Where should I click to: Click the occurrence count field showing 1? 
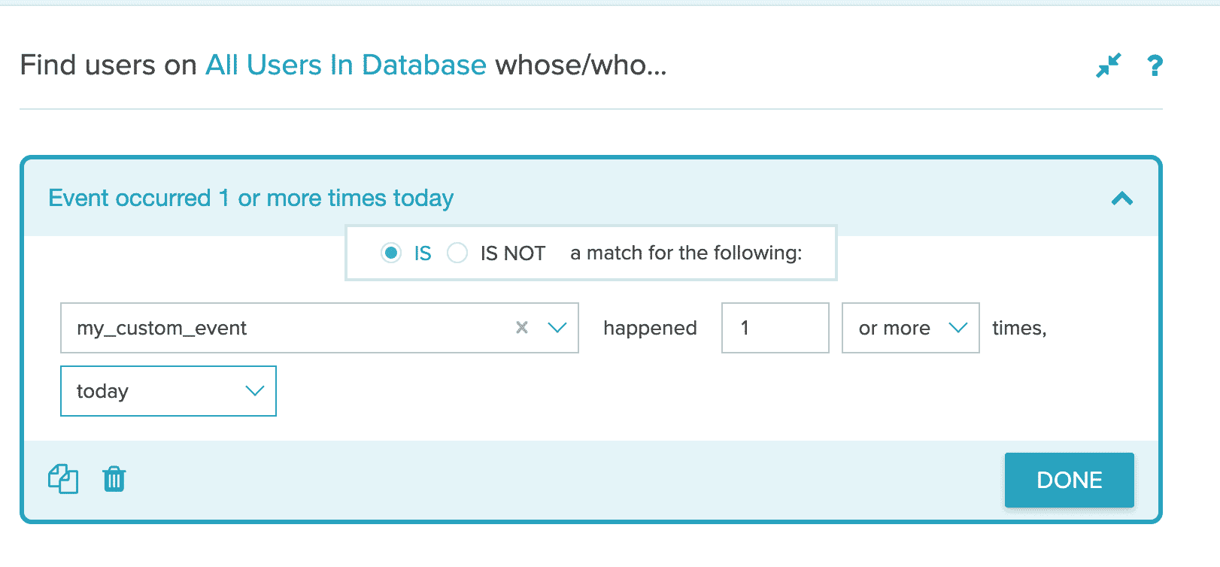775,328
